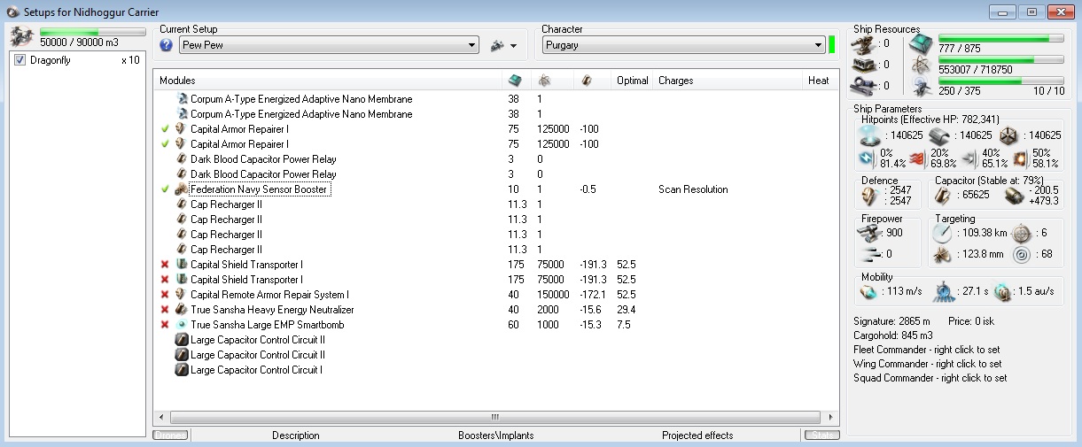The height and width of the screenshot is (447, 1082).
Task: Click the Capital Remote Armor Repair System icon
Action: 182,295
